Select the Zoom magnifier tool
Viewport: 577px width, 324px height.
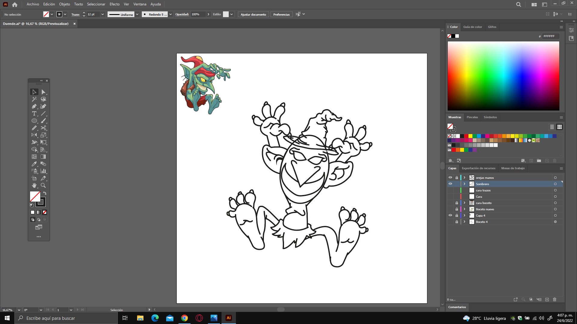point(43,186)
